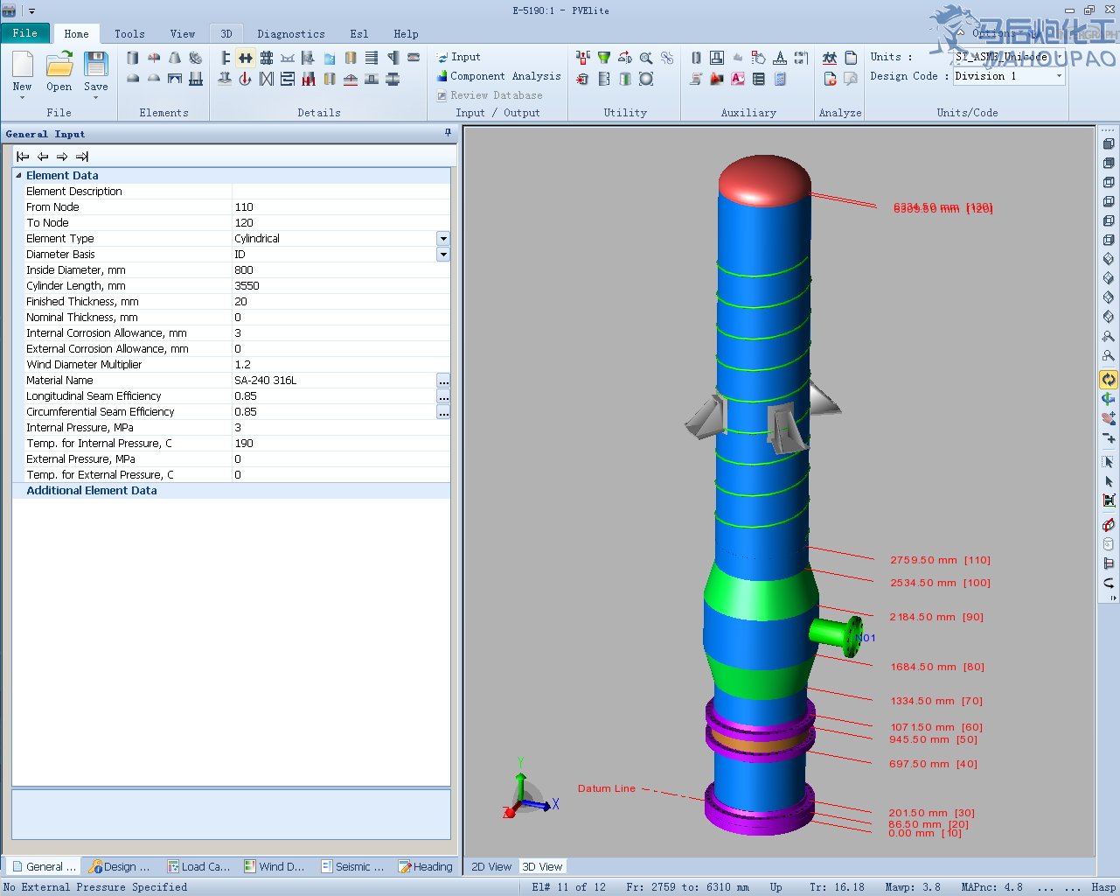The width and height of the screenshot is (1120, 896).
Task: Open the Material Name browse ellipsis button
Action: tap(443, 381)
